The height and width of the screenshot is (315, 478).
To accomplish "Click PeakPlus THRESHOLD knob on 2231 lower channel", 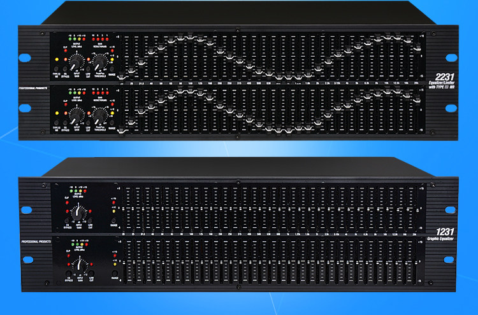I will pos(100,116).
